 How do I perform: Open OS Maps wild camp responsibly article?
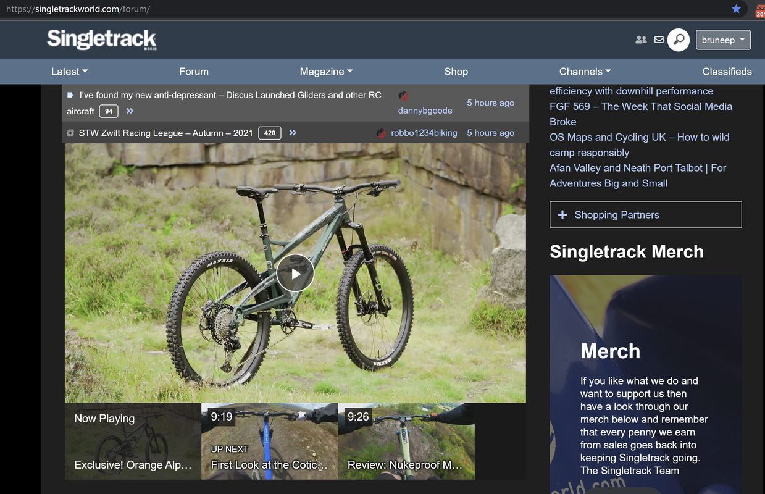point(640,145)
